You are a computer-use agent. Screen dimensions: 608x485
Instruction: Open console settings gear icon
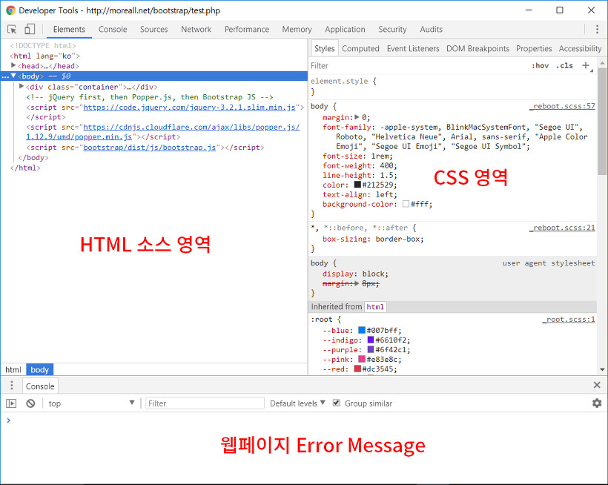pos(597,403)
